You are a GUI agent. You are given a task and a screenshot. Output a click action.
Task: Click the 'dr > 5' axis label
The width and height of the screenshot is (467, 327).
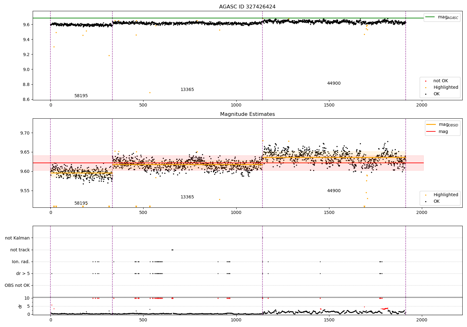tap(23, 274)
